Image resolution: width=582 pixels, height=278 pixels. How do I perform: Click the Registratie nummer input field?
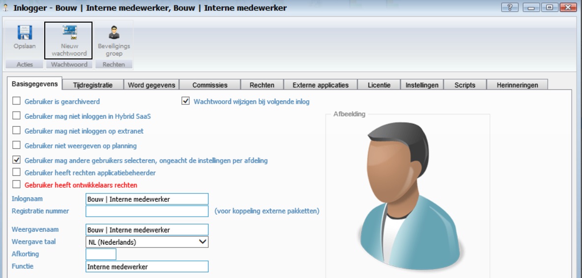pyautogui.click(x=147, y=211)
